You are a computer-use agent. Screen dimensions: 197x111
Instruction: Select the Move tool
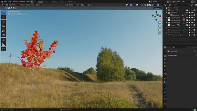[3, 22]
